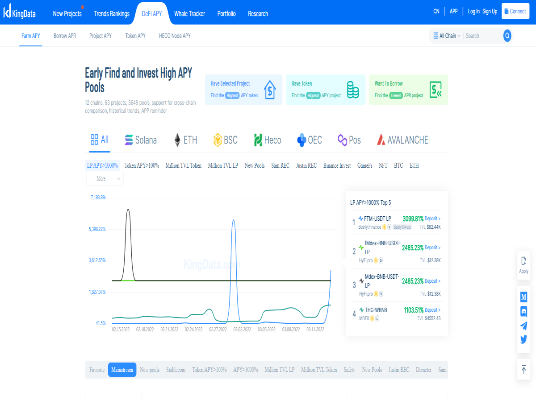Select the AVALANCHE chain icon
This screenshot has width=536, height=400.
pyautogui.click(x=381, y=140)
